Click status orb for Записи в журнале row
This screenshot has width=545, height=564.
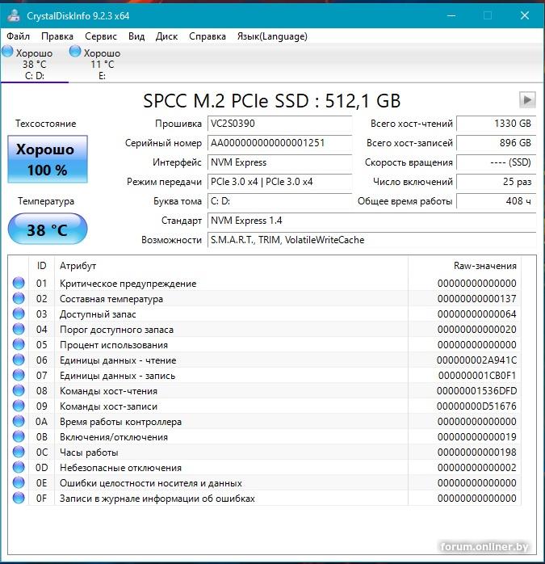(19, 498)
